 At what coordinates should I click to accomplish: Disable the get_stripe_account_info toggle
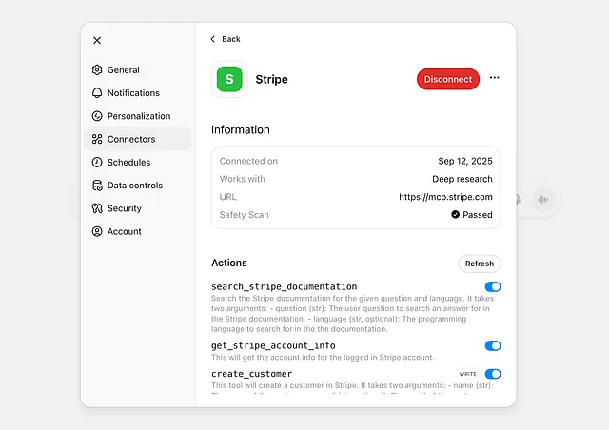493,346
